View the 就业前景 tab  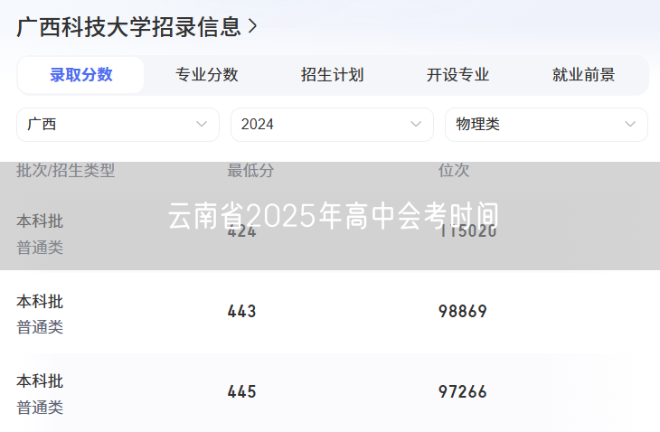(x=583, y=75)
